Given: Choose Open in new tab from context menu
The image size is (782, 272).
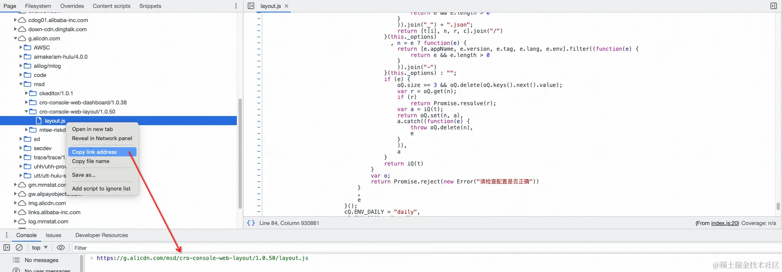Looking at the screenshot, I should (102, 129).
